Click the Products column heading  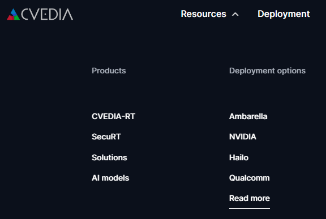pyautogui.click(x=109, y=71)
